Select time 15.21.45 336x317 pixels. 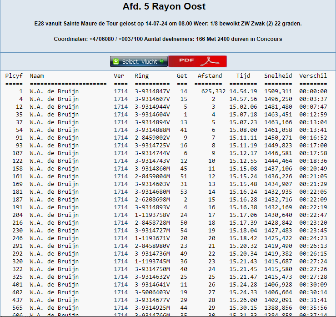click(243, 269)
